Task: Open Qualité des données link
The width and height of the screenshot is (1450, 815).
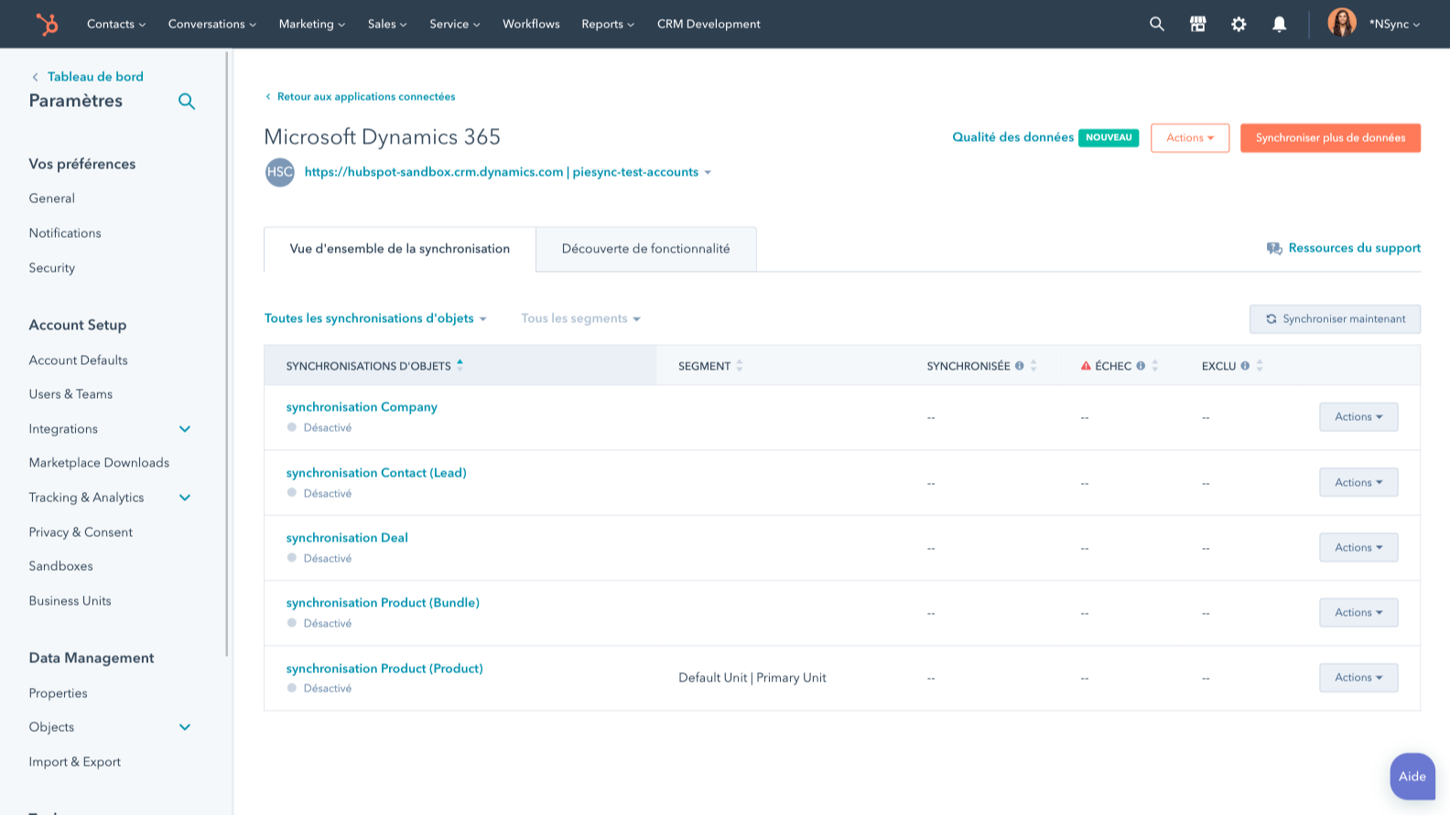Action: tap(1012, 137)
